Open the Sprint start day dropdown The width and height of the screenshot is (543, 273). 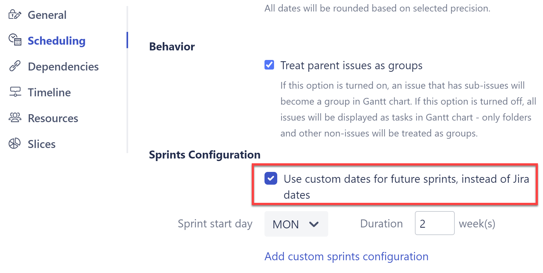pos(296,224)
